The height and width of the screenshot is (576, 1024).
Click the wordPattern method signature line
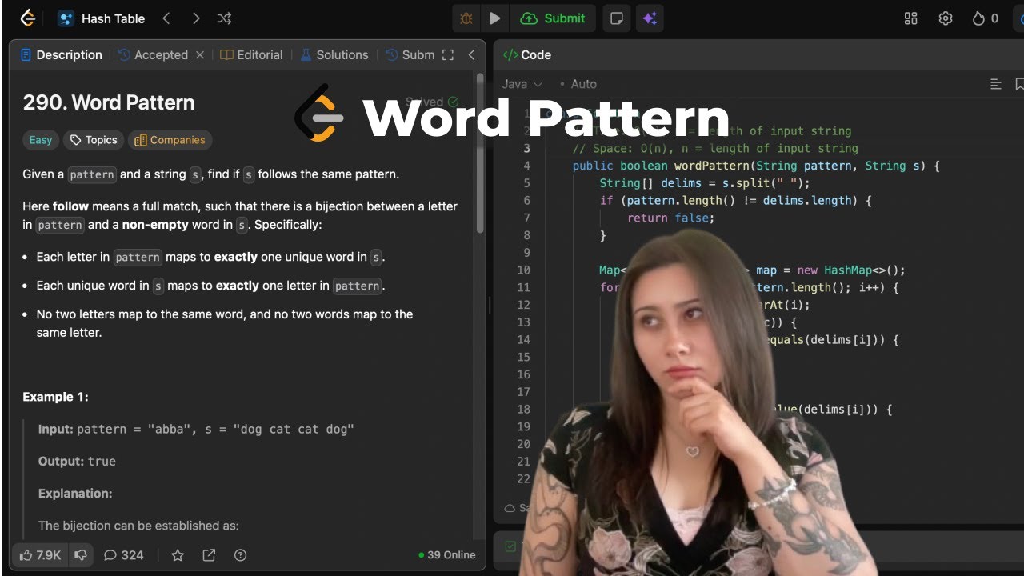coord(756,166)
